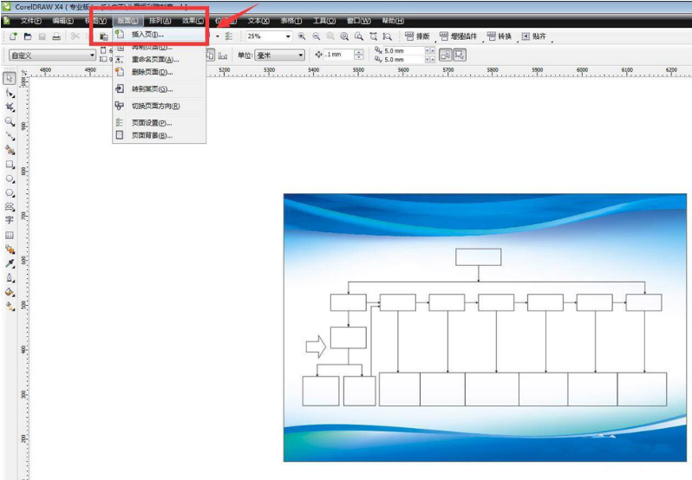
Task: Click the Open file icon
Action: [x=28, y=36]
